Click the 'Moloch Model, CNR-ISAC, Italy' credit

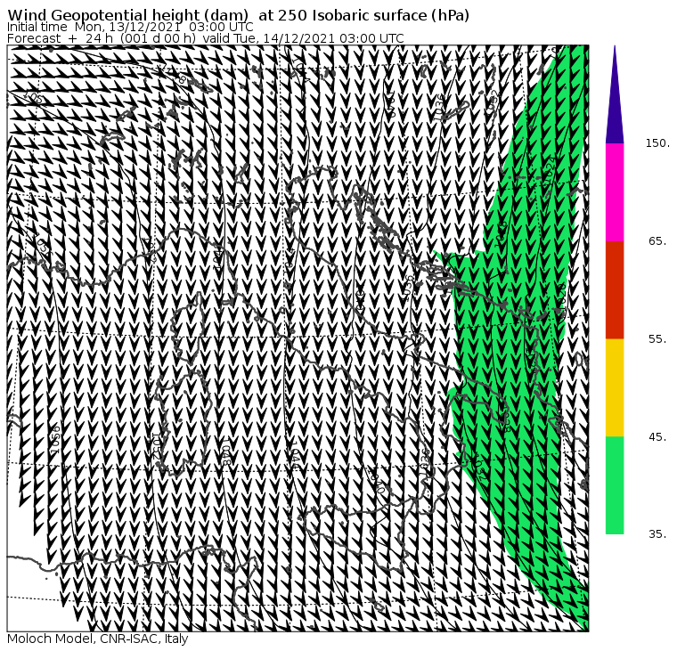click(98, 639)
